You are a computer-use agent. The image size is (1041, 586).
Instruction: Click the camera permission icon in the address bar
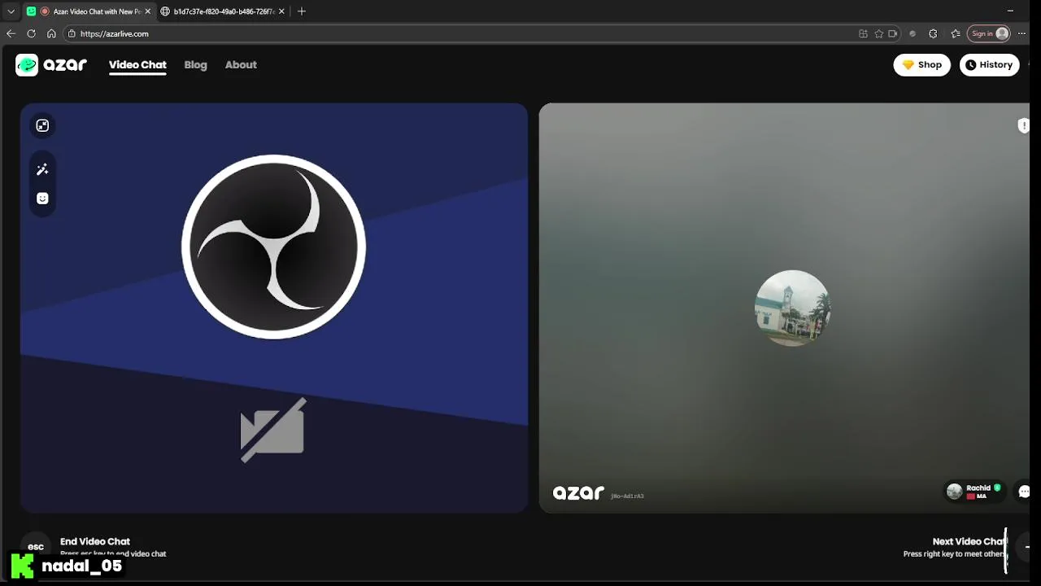pyautogui.click(x=893, y=33)
